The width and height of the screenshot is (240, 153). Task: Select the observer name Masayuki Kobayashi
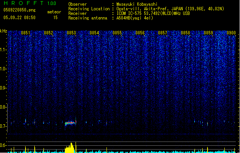[x=137, y=4]
